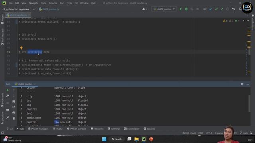Viewport: 255px width, 143px height.
Task: Open Search Everywhere magnifier icon
Action: (240, 9)
